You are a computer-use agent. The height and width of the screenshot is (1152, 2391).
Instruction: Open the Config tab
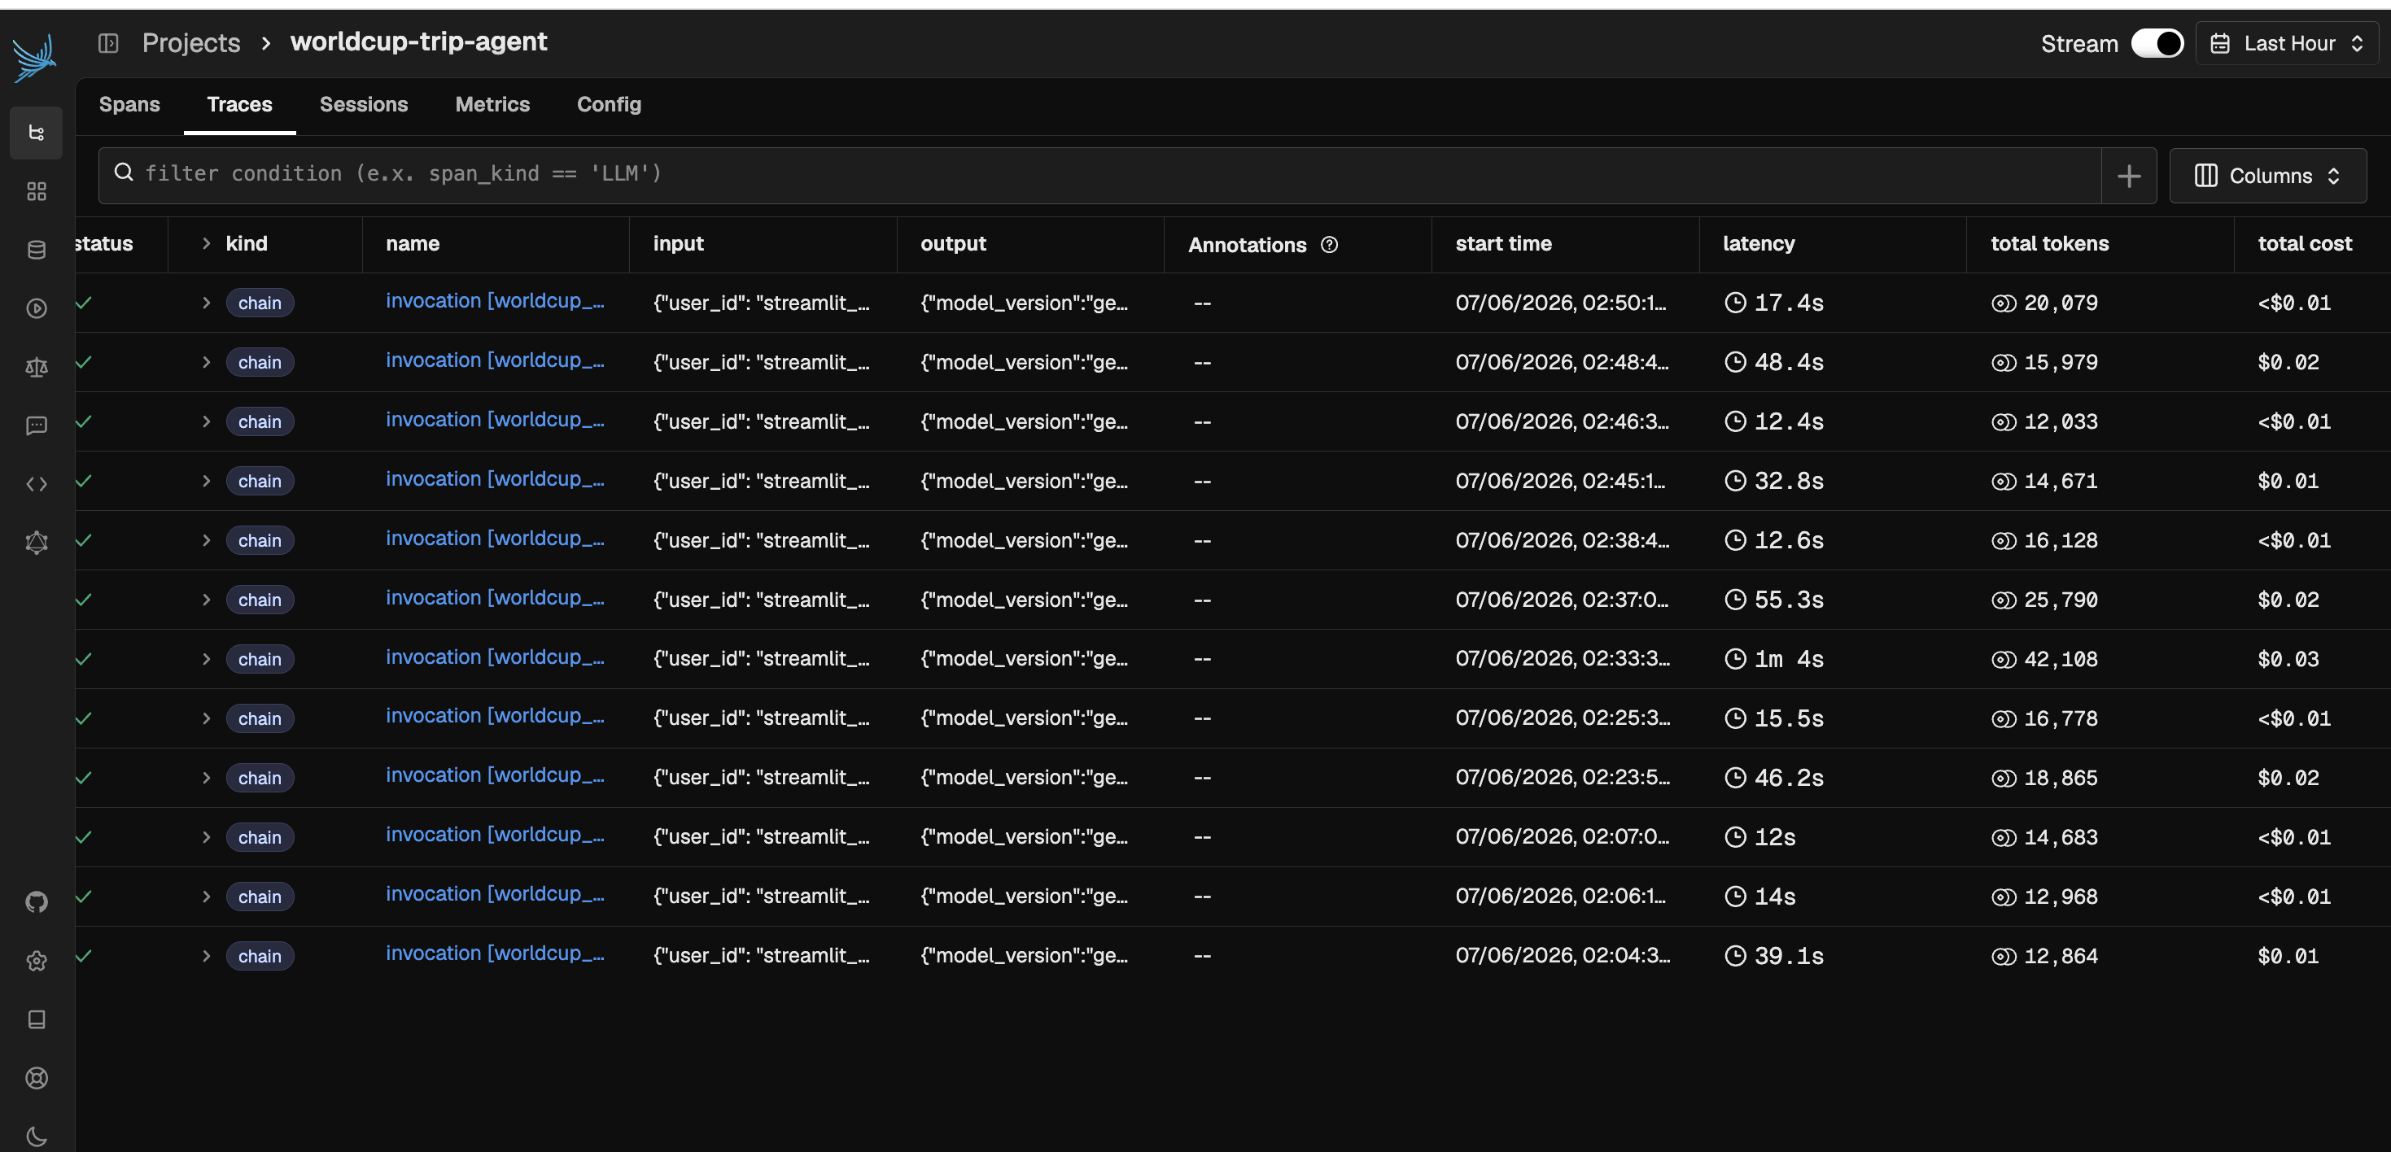coord(609,104)
